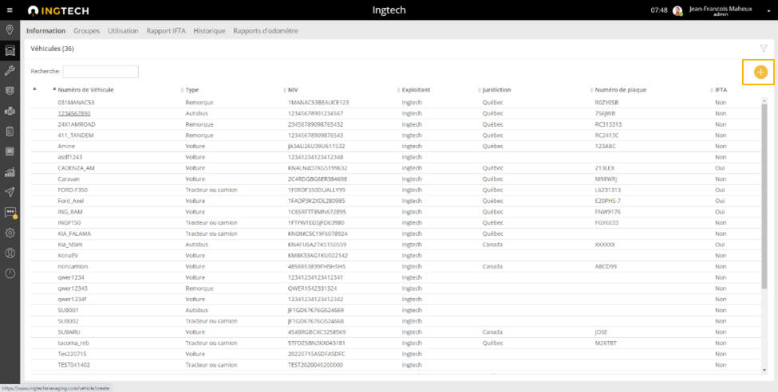The image size is (778, 392).
Task: Click the vehicle list vertical scrollbar
Action: (x=764, y=199)
